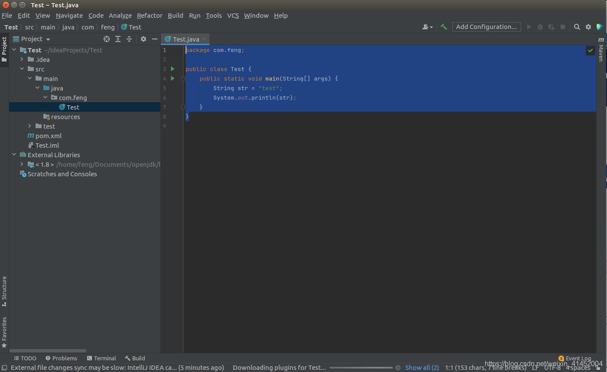The height and width of the screenshot is (372, 607).
Task: Click Add Configuration button
Action: pos(486,27)
